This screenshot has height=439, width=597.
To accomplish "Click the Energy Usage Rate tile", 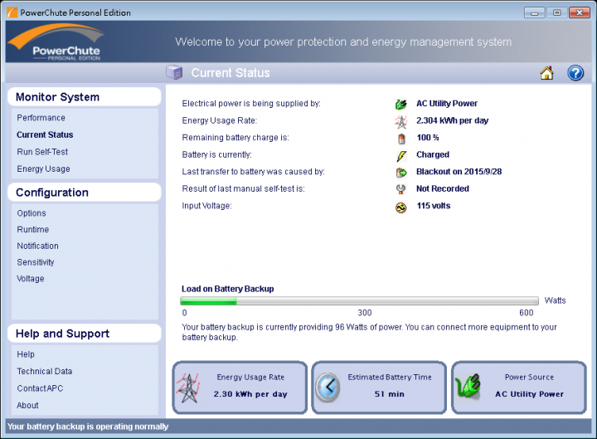I will pos(240,388).
